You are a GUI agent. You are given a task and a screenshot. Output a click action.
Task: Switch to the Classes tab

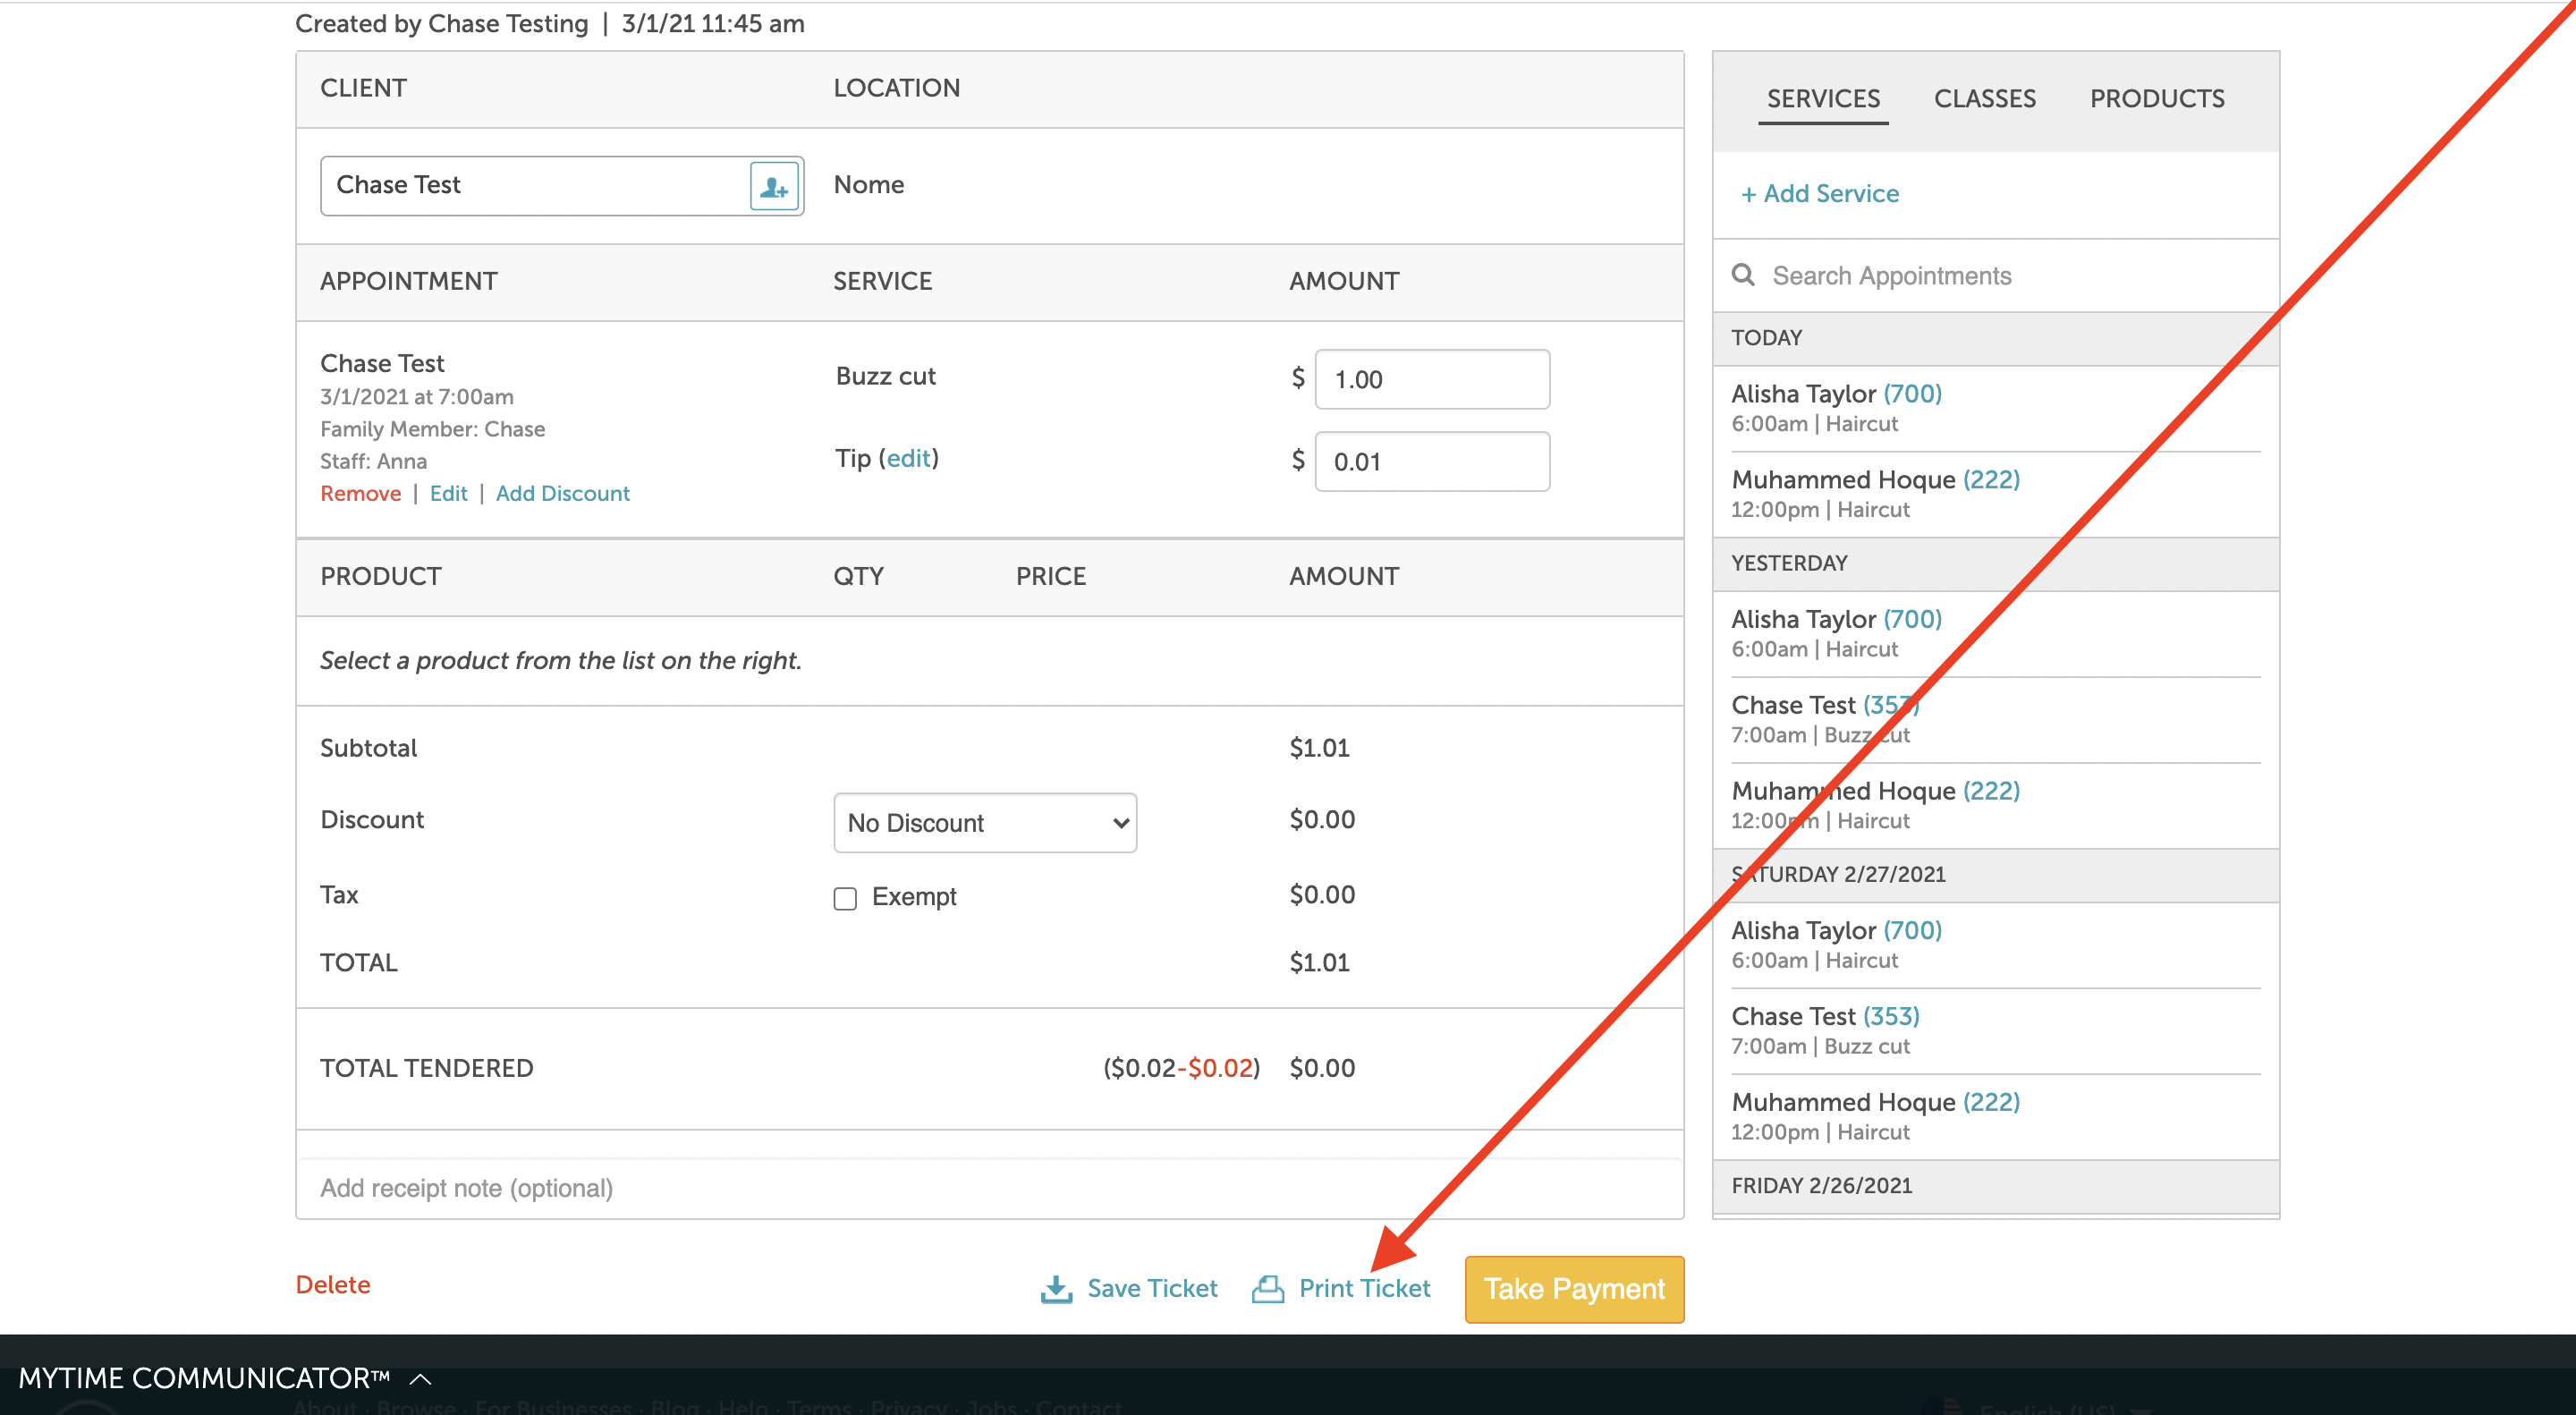point(1984,98)
